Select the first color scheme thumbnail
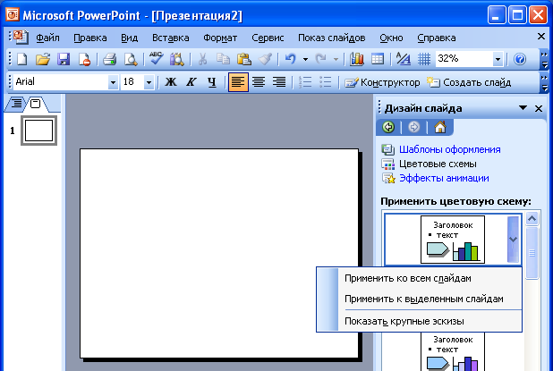This screenshot has height=371, width=553. (453, 240)
